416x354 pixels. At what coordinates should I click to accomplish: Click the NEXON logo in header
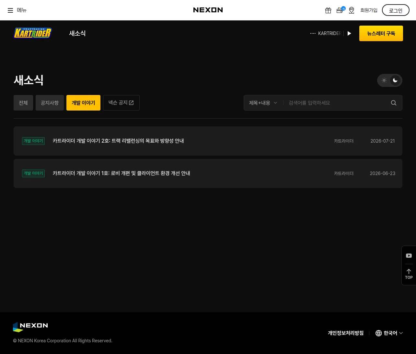point(208,10)
